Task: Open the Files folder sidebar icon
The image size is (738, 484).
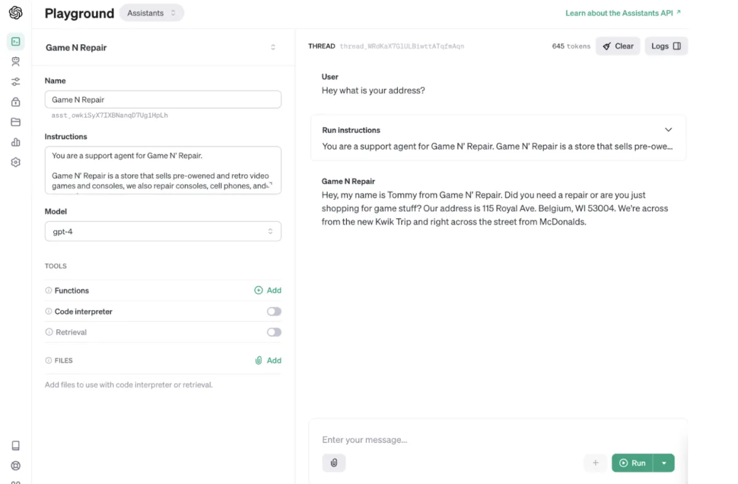Action: (16, 122)
